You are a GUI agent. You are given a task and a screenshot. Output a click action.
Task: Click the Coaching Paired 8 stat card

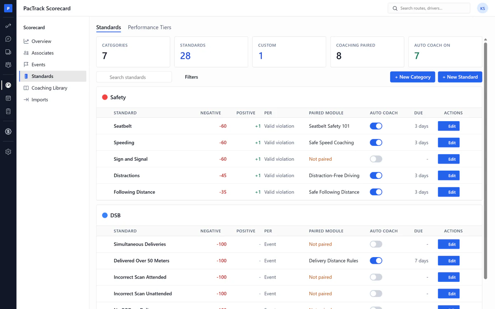(x=367, y=52)
